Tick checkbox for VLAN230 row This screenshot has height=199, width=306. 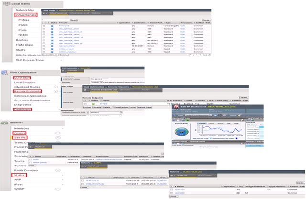pyautogui.click(x=171, y=193)
